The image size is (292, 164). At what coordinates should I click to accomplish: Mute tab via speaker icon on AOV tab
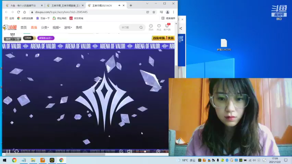click(119, 5)
